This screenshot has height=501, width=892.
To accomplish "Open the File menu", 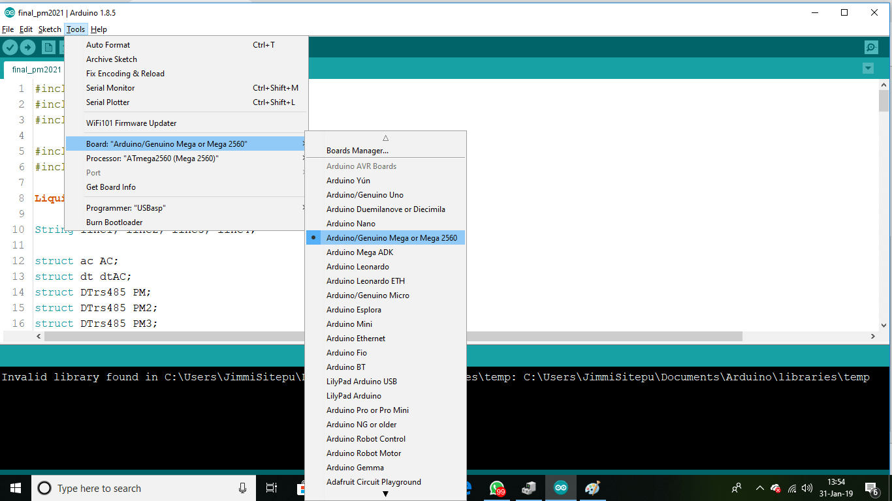I will pos(8,29).
